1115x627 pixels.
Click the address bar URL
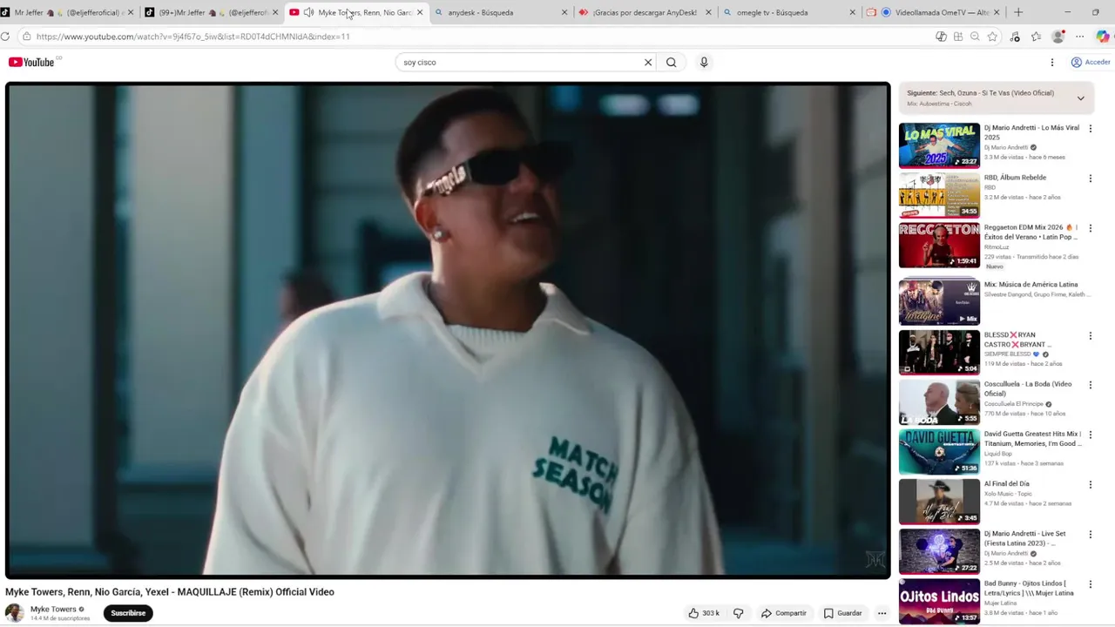[193, 37]
